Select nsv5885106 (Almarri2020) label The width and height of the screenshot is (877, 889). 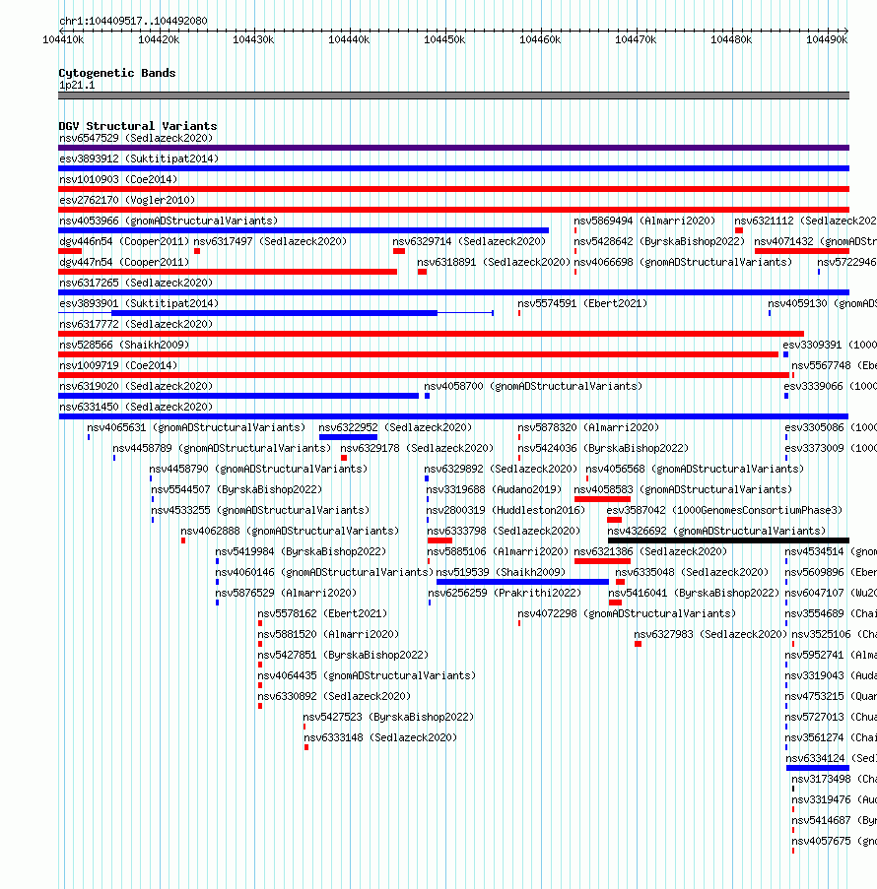(498, 551)
